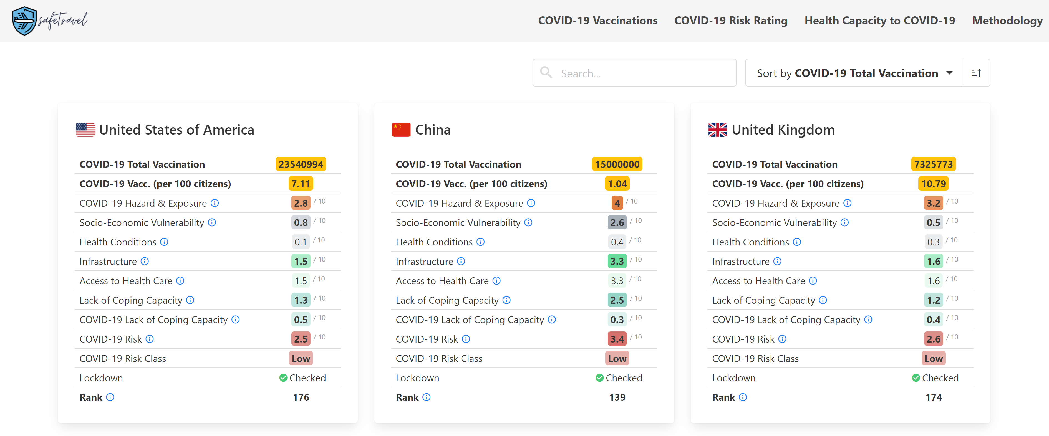
Task: Open info icon for USA COVID-19 Hazard & Exposure
Action: [215, 203]
